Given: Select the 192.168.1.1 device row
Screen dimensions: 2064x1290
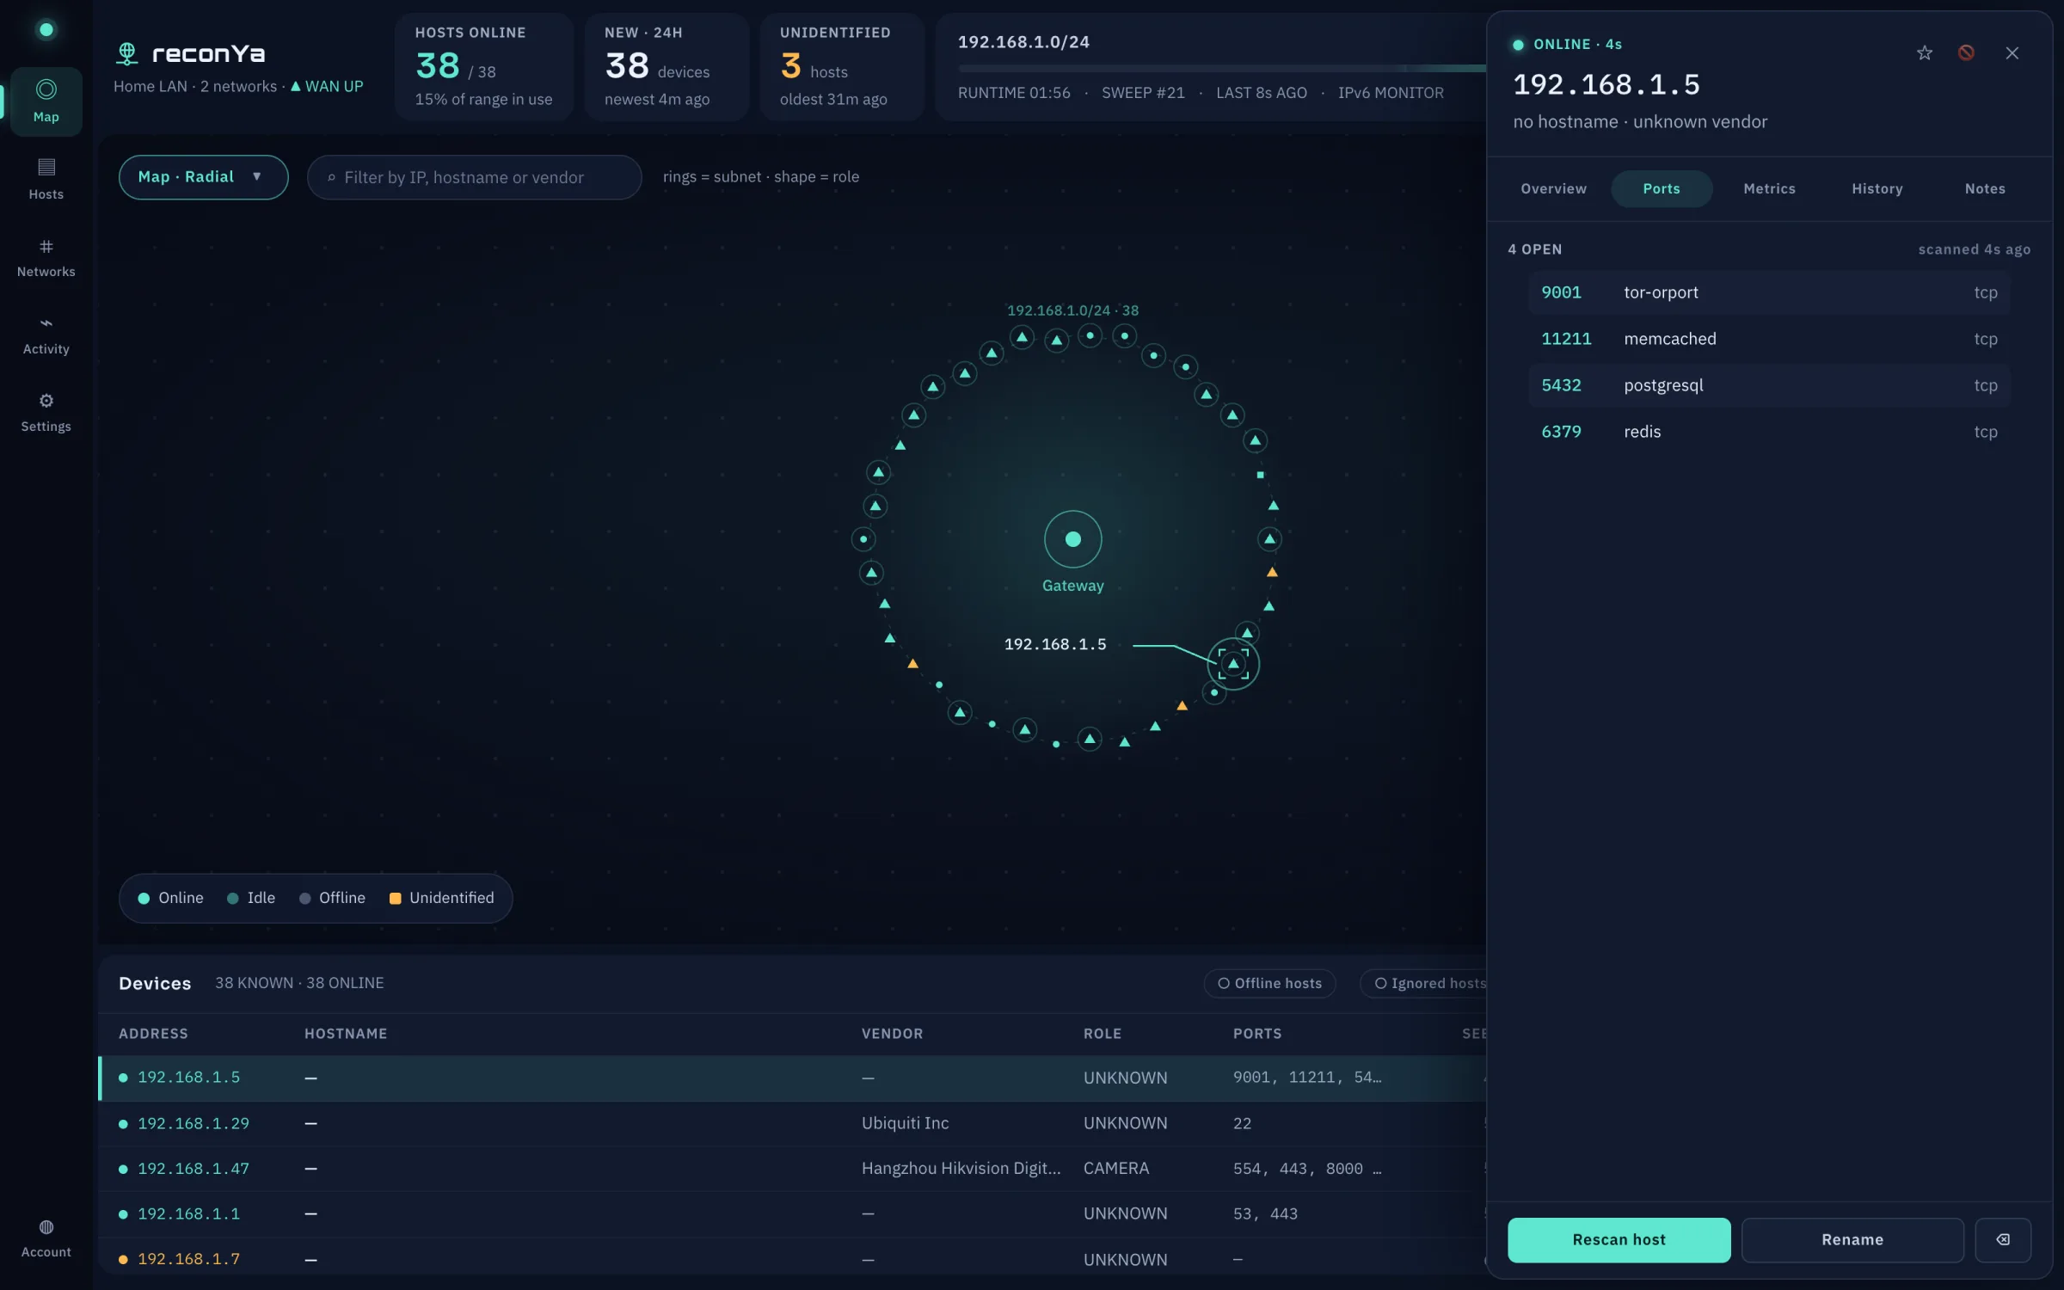Looking at the screenshot, I should coord(792,1214).
